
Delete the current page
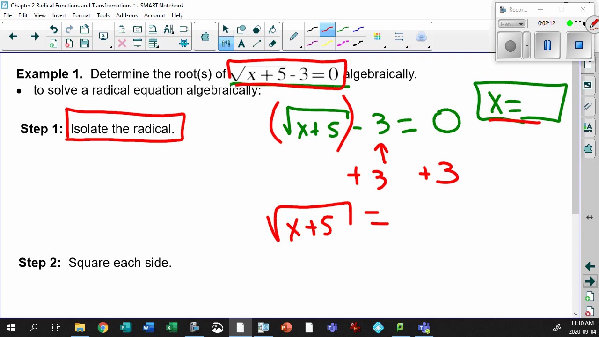click(x=69, y=44)
